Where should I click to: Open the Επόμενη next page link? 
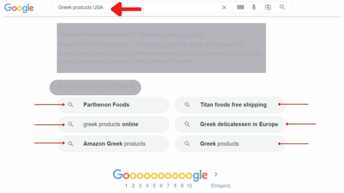221,186
